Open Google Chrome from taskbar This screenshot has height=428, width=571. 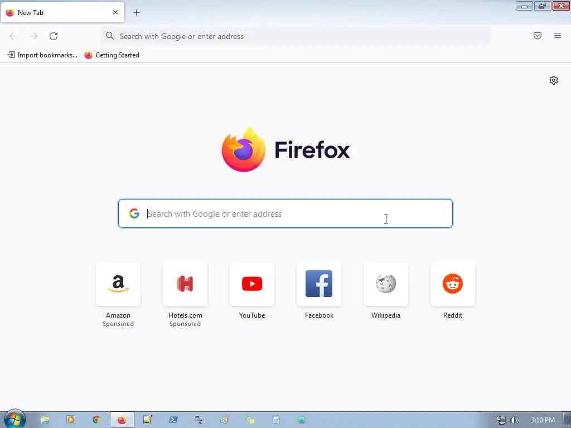tap(96, 420)
